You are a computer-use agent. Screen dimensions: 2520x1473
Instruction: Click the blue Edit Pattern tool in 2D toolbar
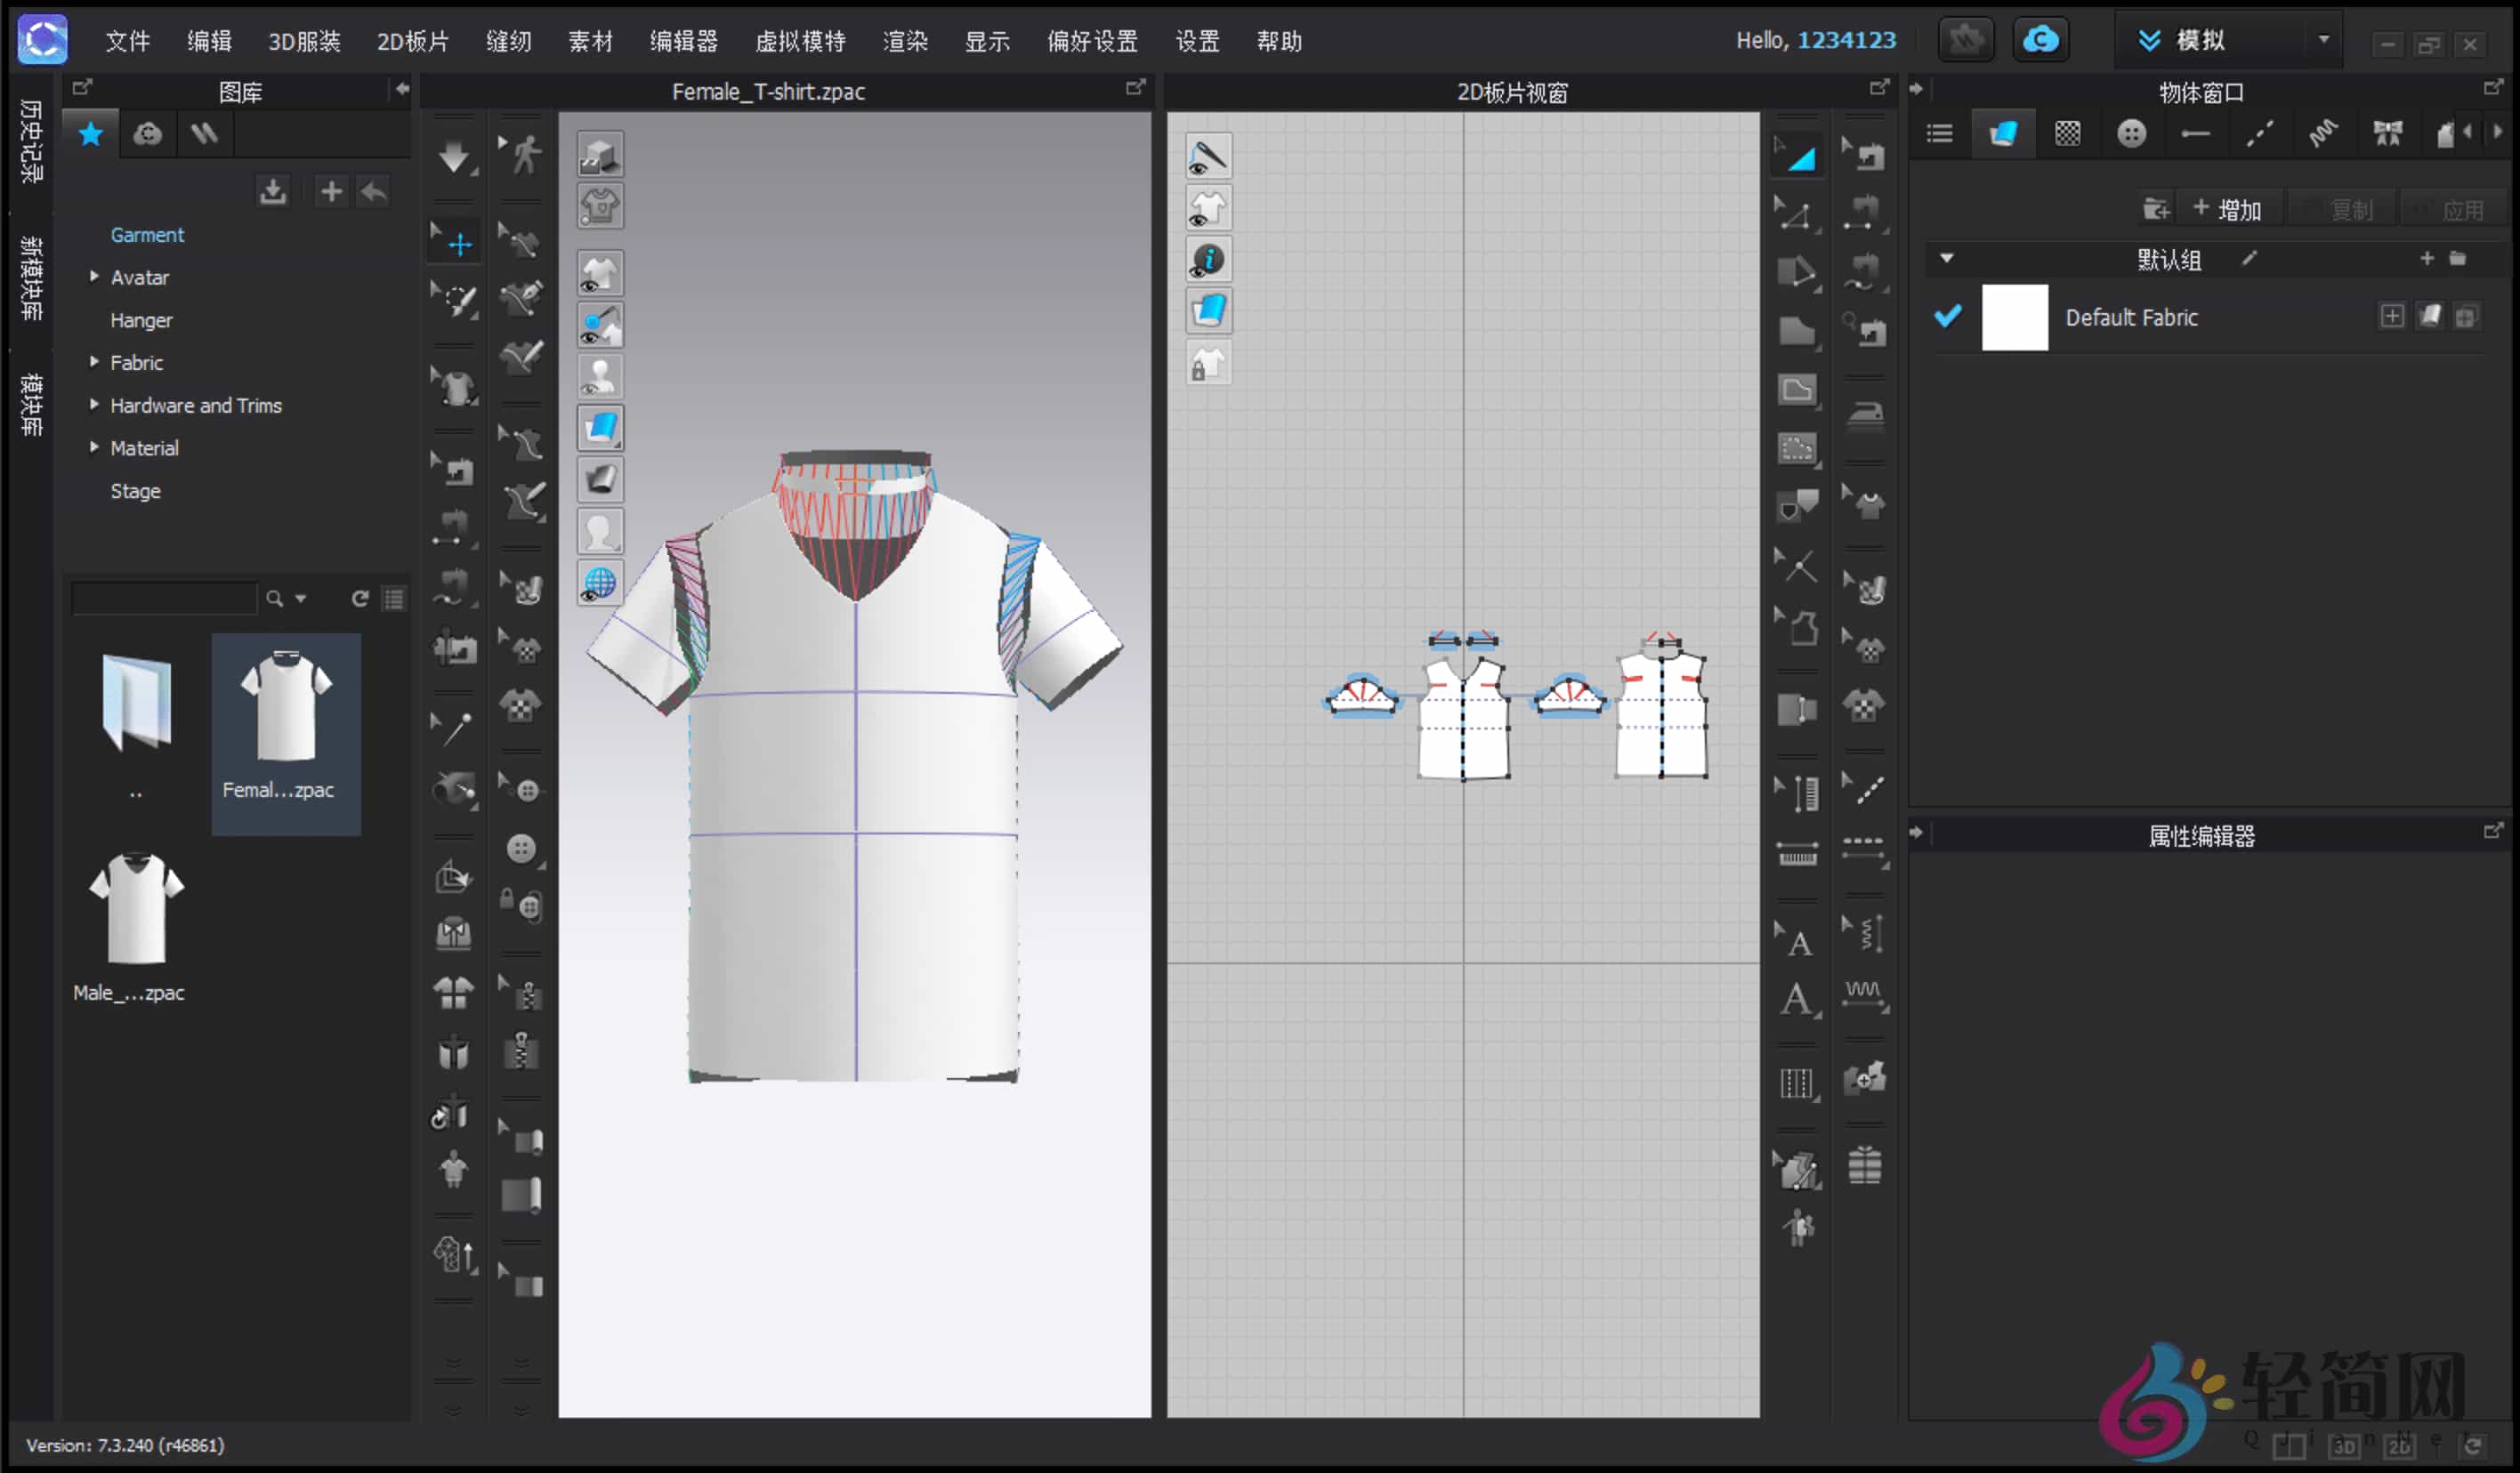[x=1799, y=156]
